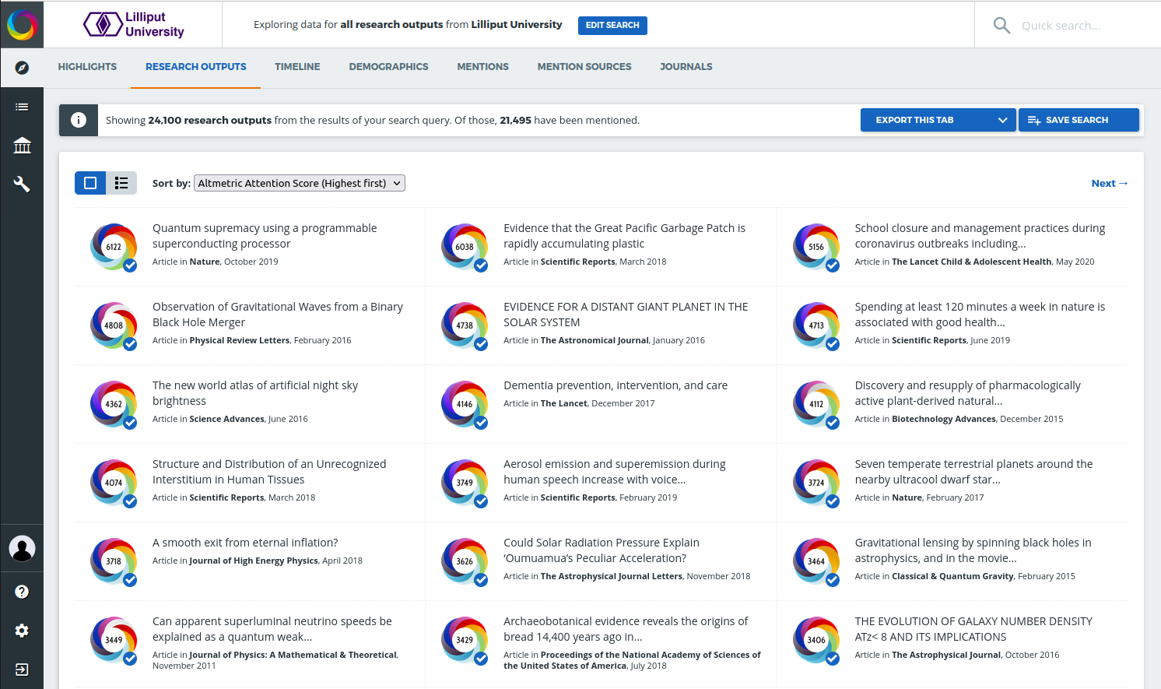This screenshot has width=1161, height=689.
Task: Open Gravitational lensing by spinning black holes article
Action: pyautogui.click(x=973, y=550)
